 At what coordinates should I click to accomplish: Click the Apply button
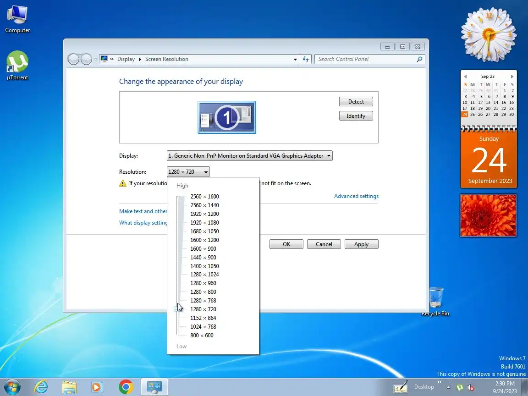361,244
